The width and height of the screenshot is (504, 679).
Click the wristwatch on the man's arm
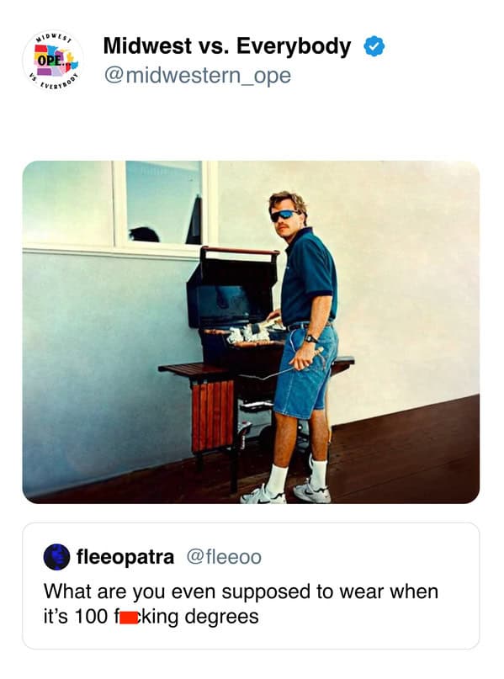point(310,338)
